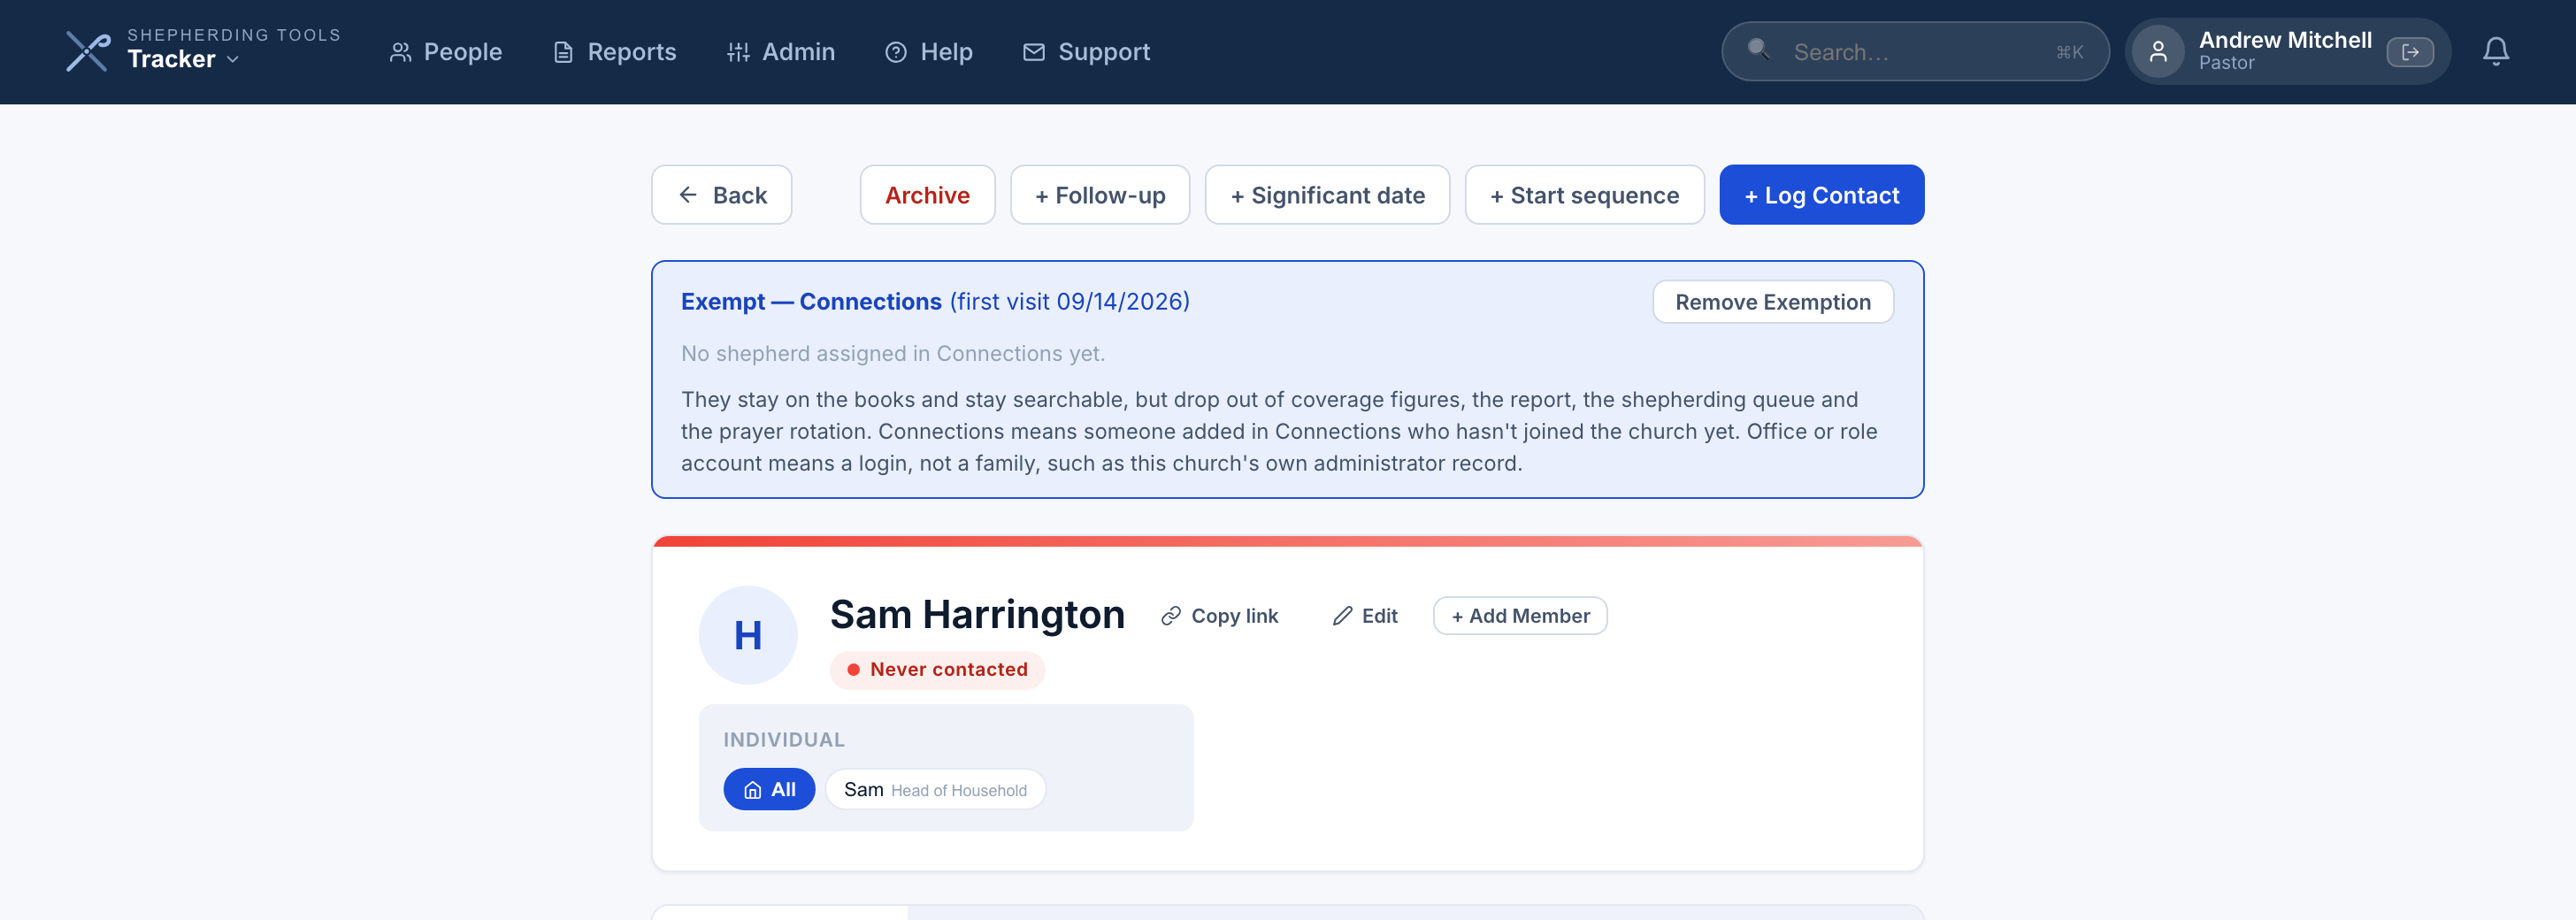Screen dimensions: 2576x920
Task: Click the user avatar icon
Action: tap(2158, 52)
